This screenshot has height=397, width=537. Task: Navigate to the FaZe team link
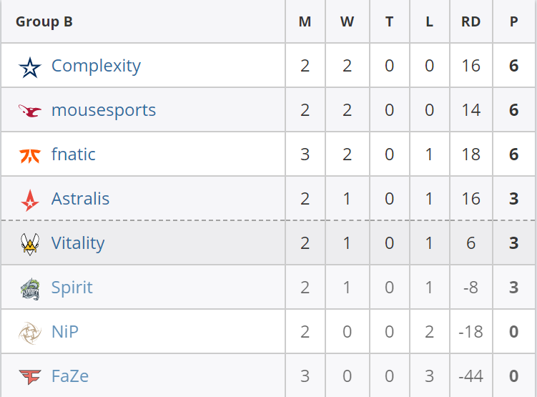tap(70, 376)
